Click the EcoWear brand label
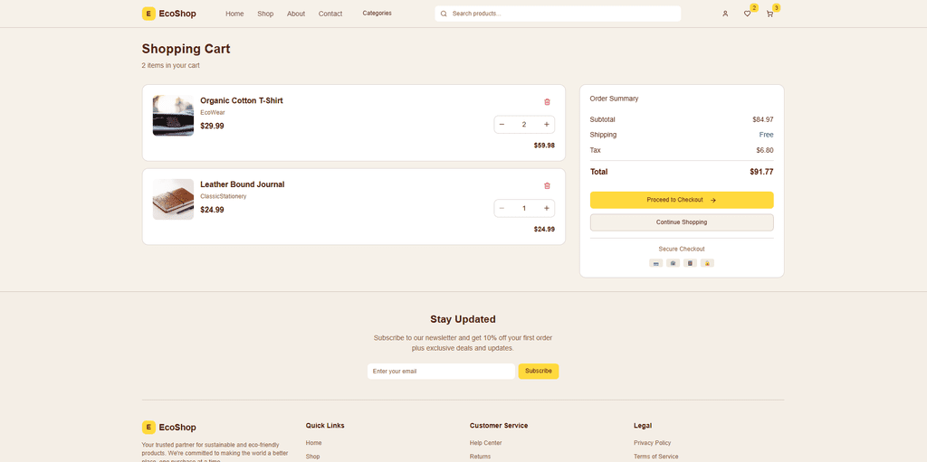Image resolution: width=927 pixels, height=462 pixels. (213, 112)
